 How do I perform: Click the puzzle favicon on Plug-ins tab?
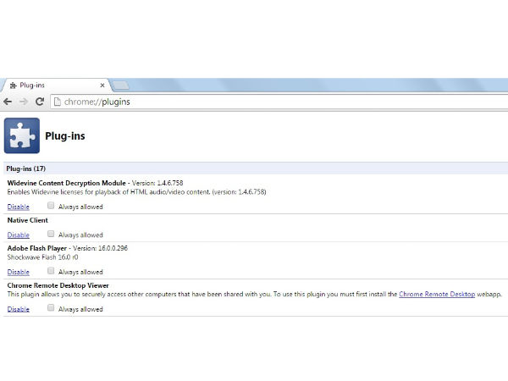(x=11, y=86)
